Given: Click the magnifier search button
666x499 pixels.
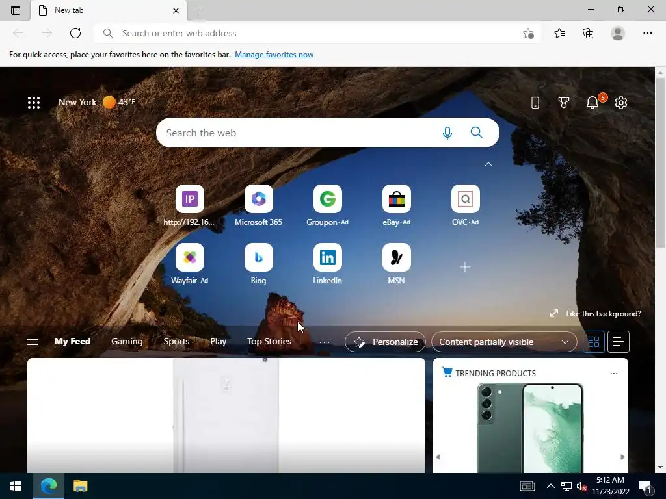Looking at the screenshot, I should (x=477, y=133).
